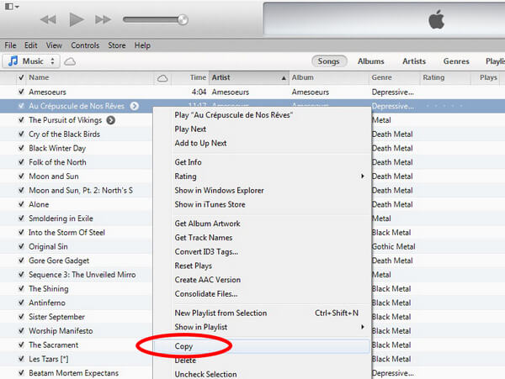Click the Play button
The height and width of the screenshot is (379, 505).
(x=77, y=19)
